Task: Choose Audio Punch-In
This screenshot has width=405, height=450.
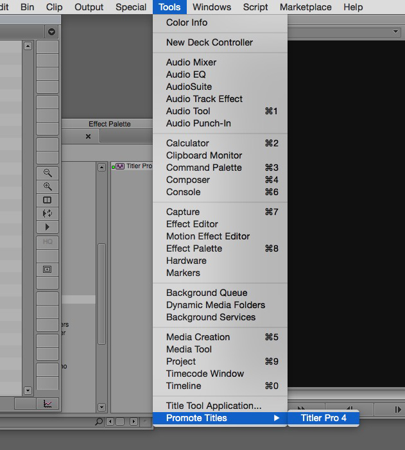Action: (220, 123)
